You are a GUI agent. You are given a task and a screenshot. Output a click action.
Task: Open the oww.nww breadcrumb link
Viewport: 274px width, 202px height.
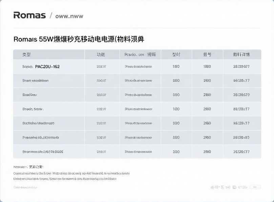click(69, 16)
